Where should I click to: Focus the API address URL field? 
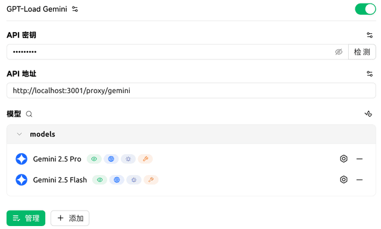click(191, 91)
